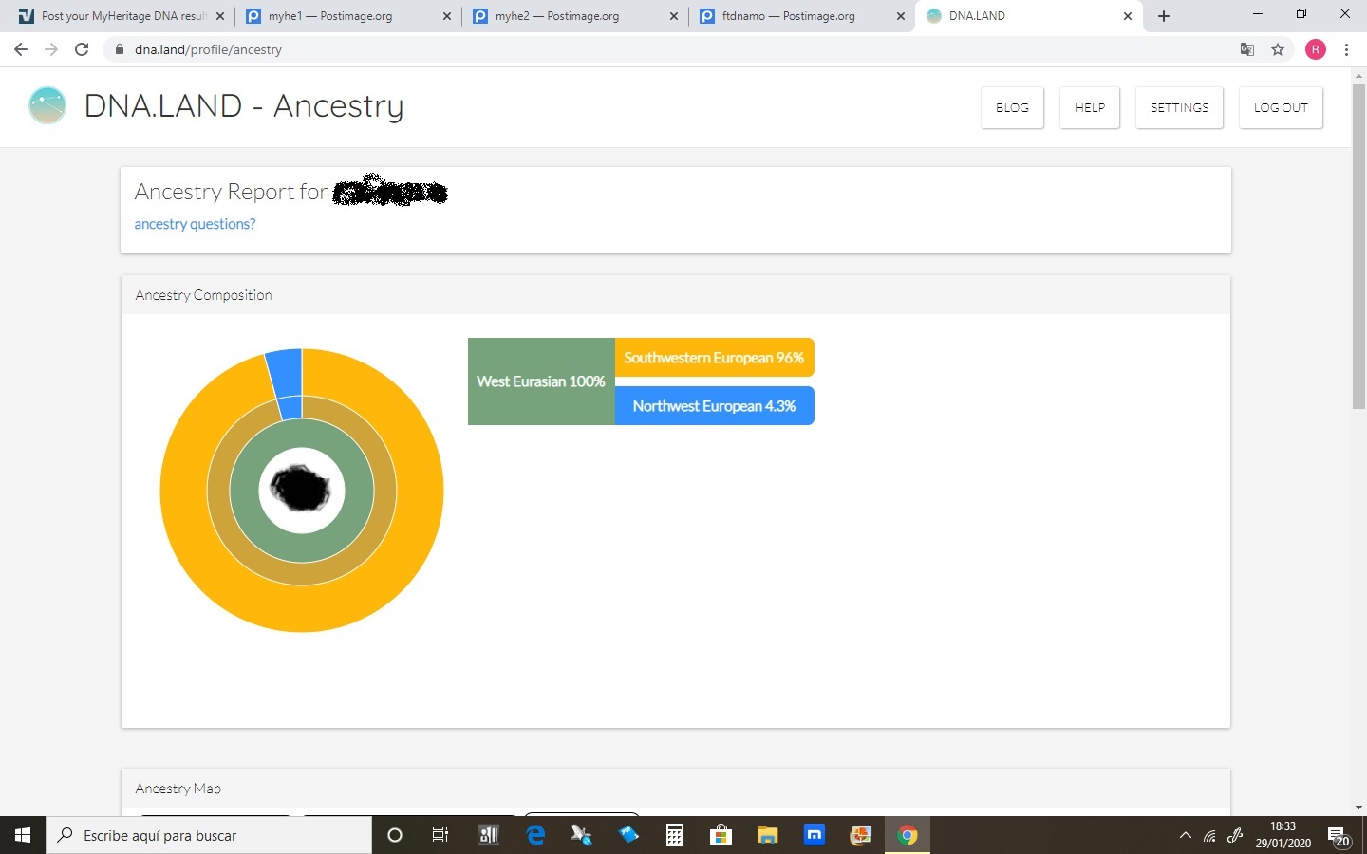Close the MyHeritage DNA results tab
The height and width of the screenshot is (854, 1367).
point(220,16)
